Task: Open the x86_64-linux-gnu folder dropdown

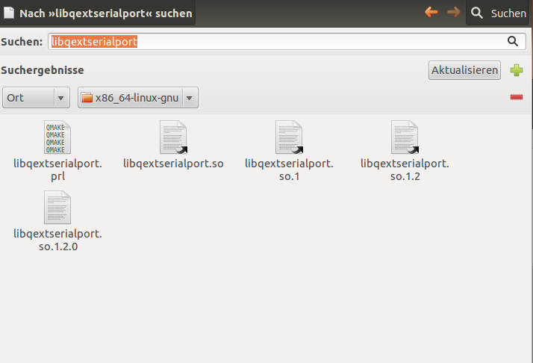Action: [138, 98]
